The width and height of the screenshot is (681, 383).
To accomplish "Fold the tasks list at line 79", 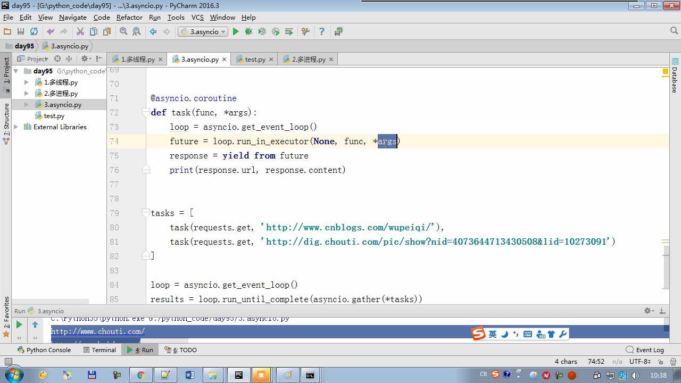I will point(146,213).
